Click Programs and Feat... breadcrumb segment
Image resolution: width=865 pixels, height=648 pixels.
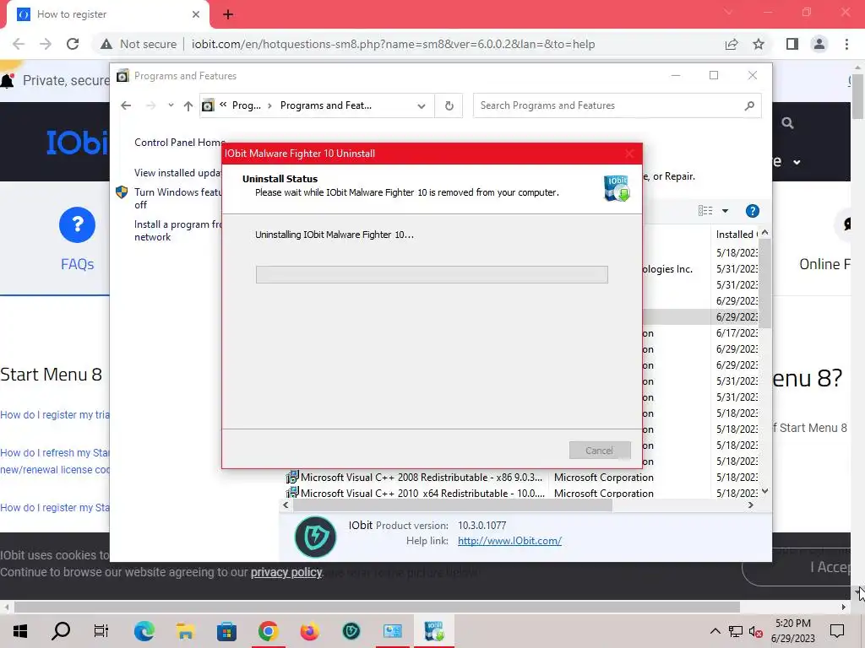pyautogui.click(x=326, y=105)
